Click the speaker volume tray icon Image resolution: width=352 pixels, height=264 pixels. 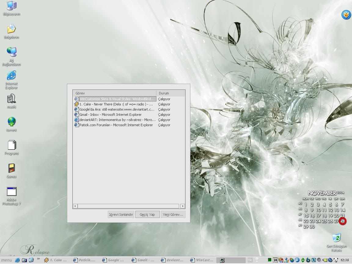[x=319, y=260]
